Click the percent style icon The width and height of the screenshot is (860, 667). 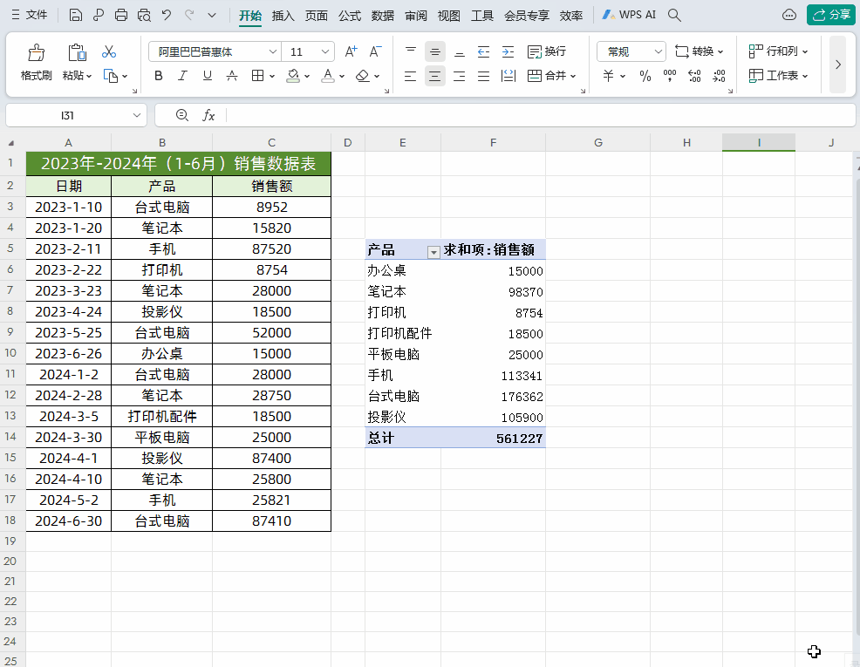coord(645,76)
